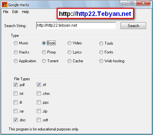The width and height of the screenshot is (153, 135).
Task: Follow the http22.Tebyan.net link
Action: [104, 14]
